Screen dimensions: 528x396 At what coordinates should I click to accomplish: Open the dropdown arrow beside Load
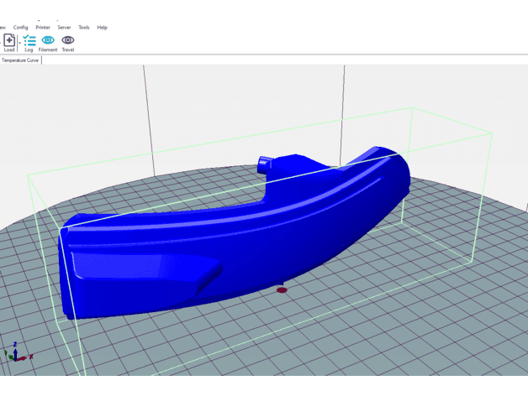click(x=19, y=43)
